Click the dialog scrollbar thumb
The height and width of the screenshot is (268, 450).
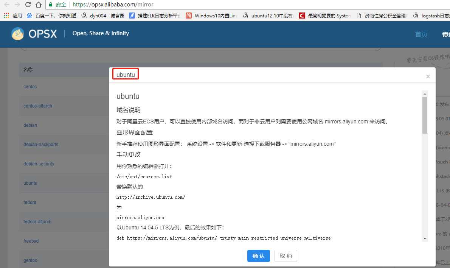coord(425,115)
